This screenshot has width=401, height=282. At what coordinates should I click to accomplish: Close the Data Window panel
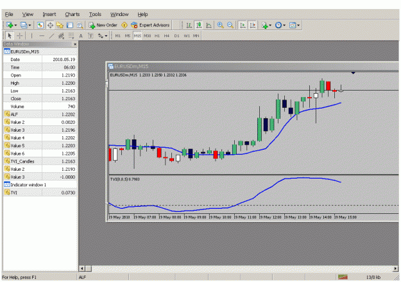point(75,44)
